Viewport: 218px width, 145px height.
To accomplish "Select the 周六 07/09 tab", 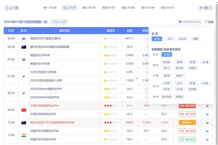I will point(148,8).
